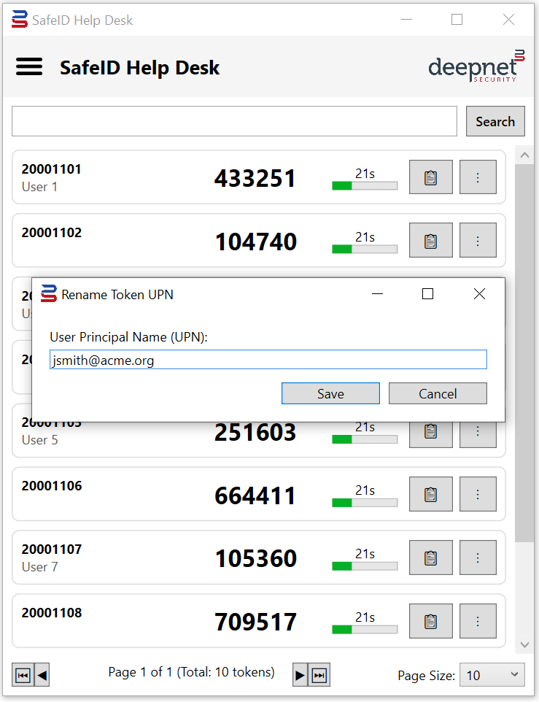Go to next page of tokens

[300, 675]
